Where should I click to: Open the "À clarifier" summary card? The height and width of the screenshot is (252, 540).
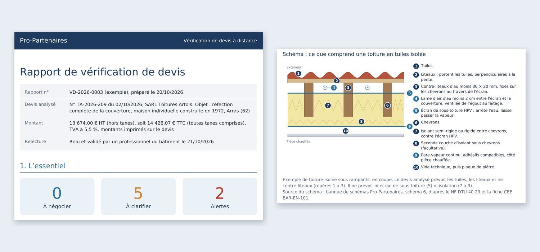coord(138,196)
